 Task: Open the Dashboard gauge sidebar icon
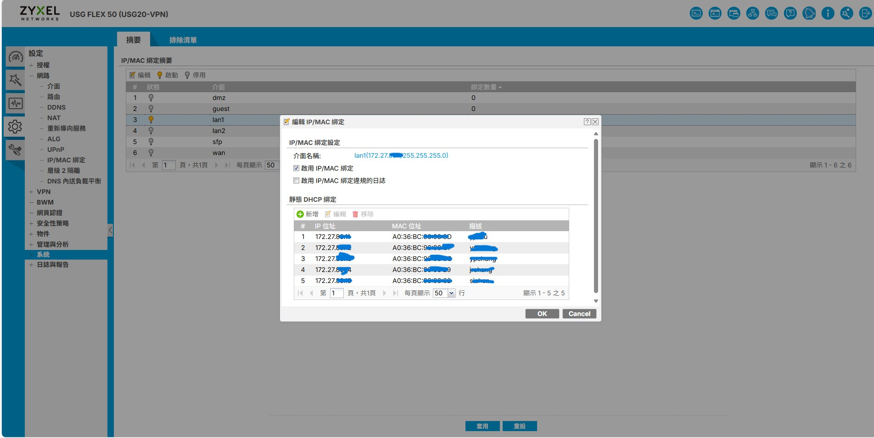(x=15, y=57)
